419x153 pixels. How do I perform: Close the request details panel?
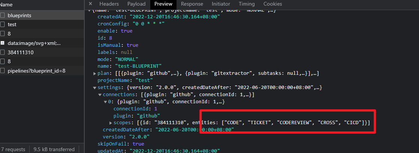(x=90, y=4)
